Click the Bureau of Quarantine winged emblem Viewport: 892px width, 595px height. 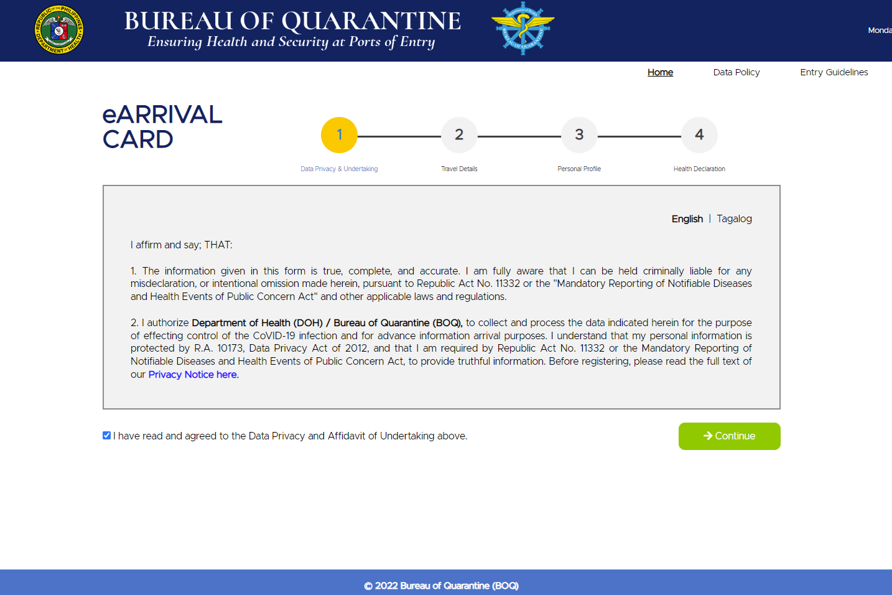pyautogui.click(x=523, y=29)
